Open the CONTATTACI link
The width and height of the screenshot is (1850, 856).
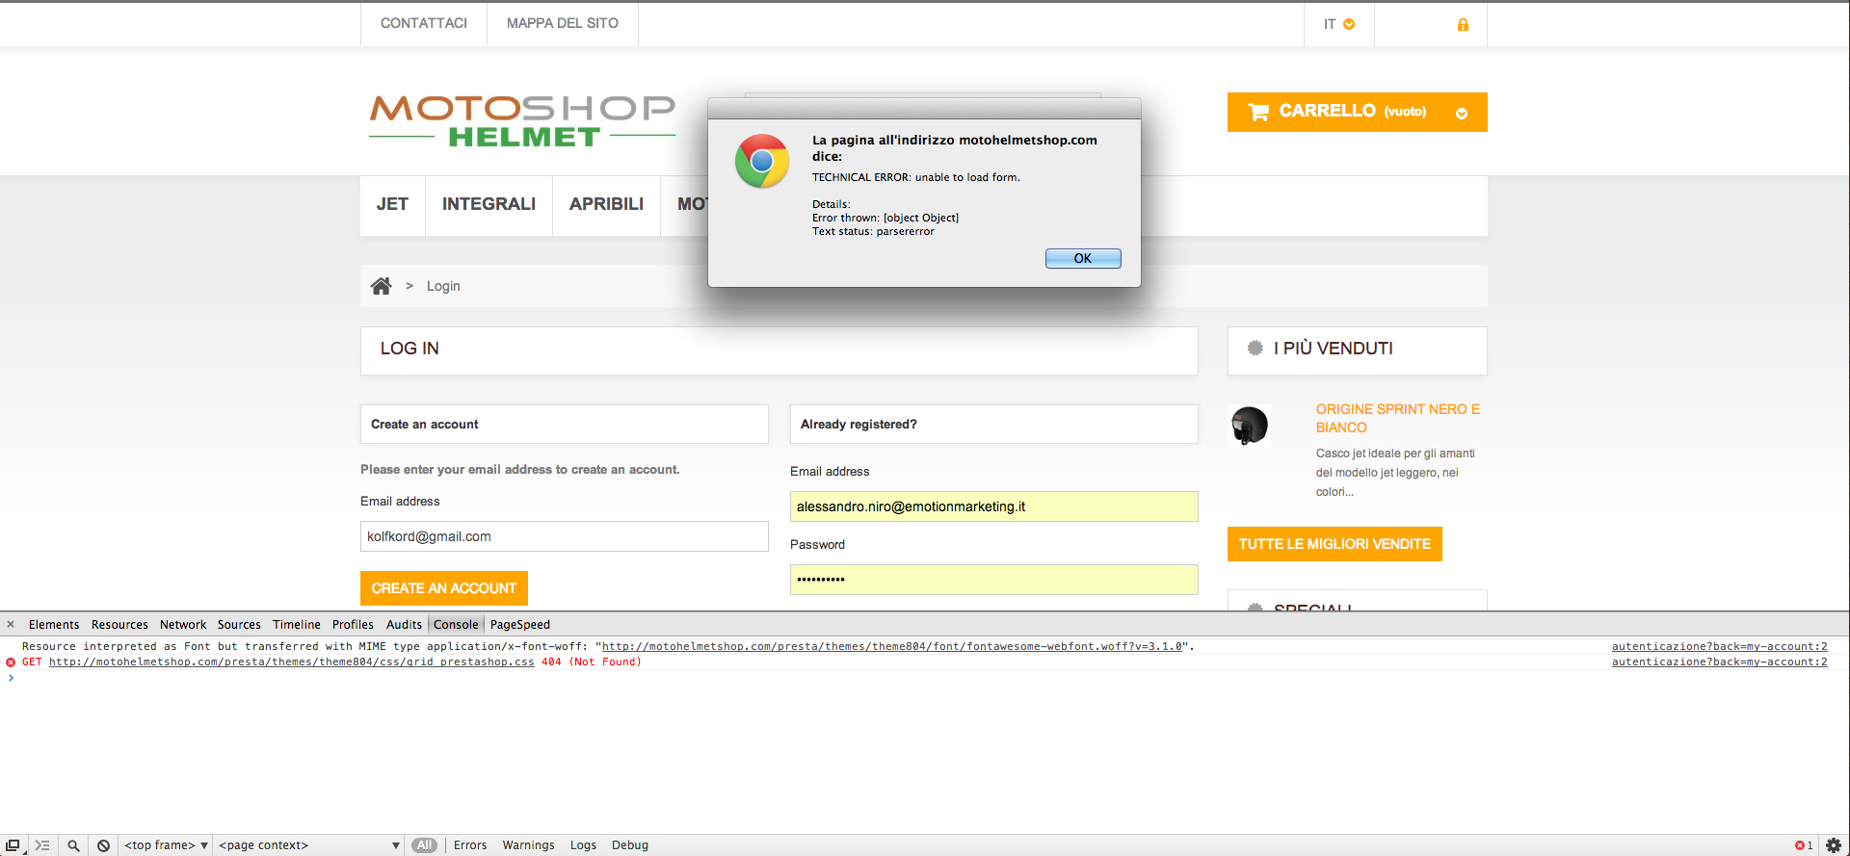pos(424,23)
